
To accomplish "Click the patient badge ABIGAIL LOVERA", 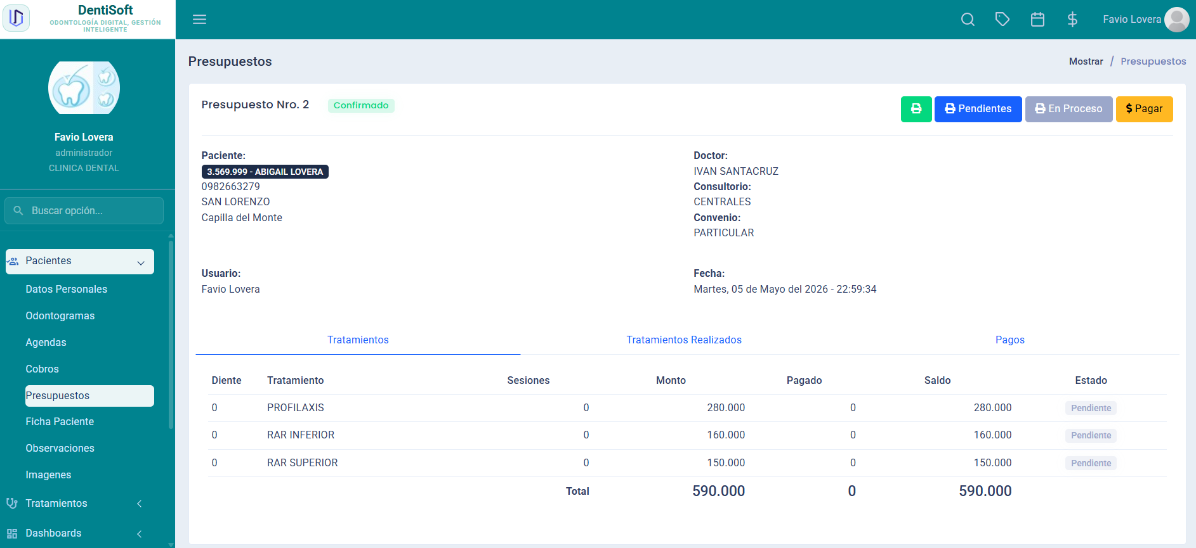I will coord(265,172).
